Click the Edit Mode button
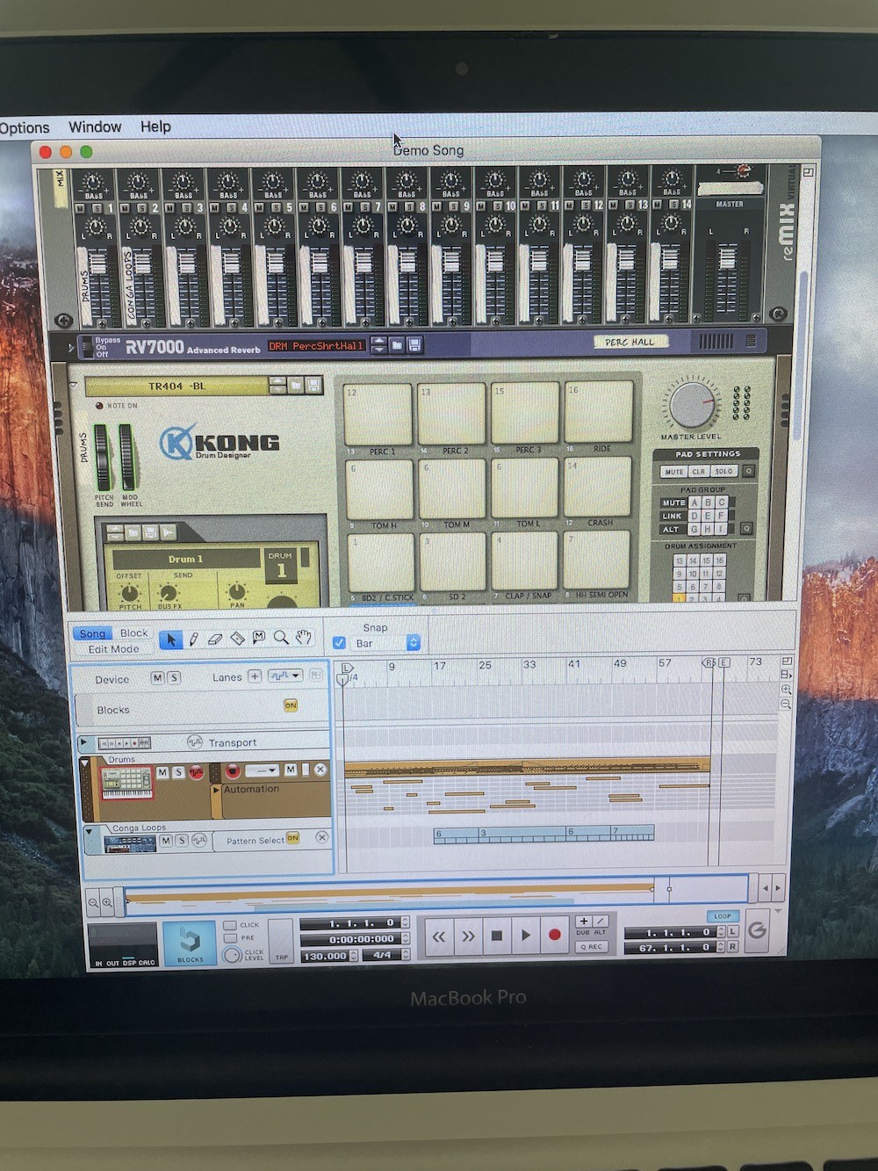This screenshot has height=1171, width=878. [x=113, y=649]
